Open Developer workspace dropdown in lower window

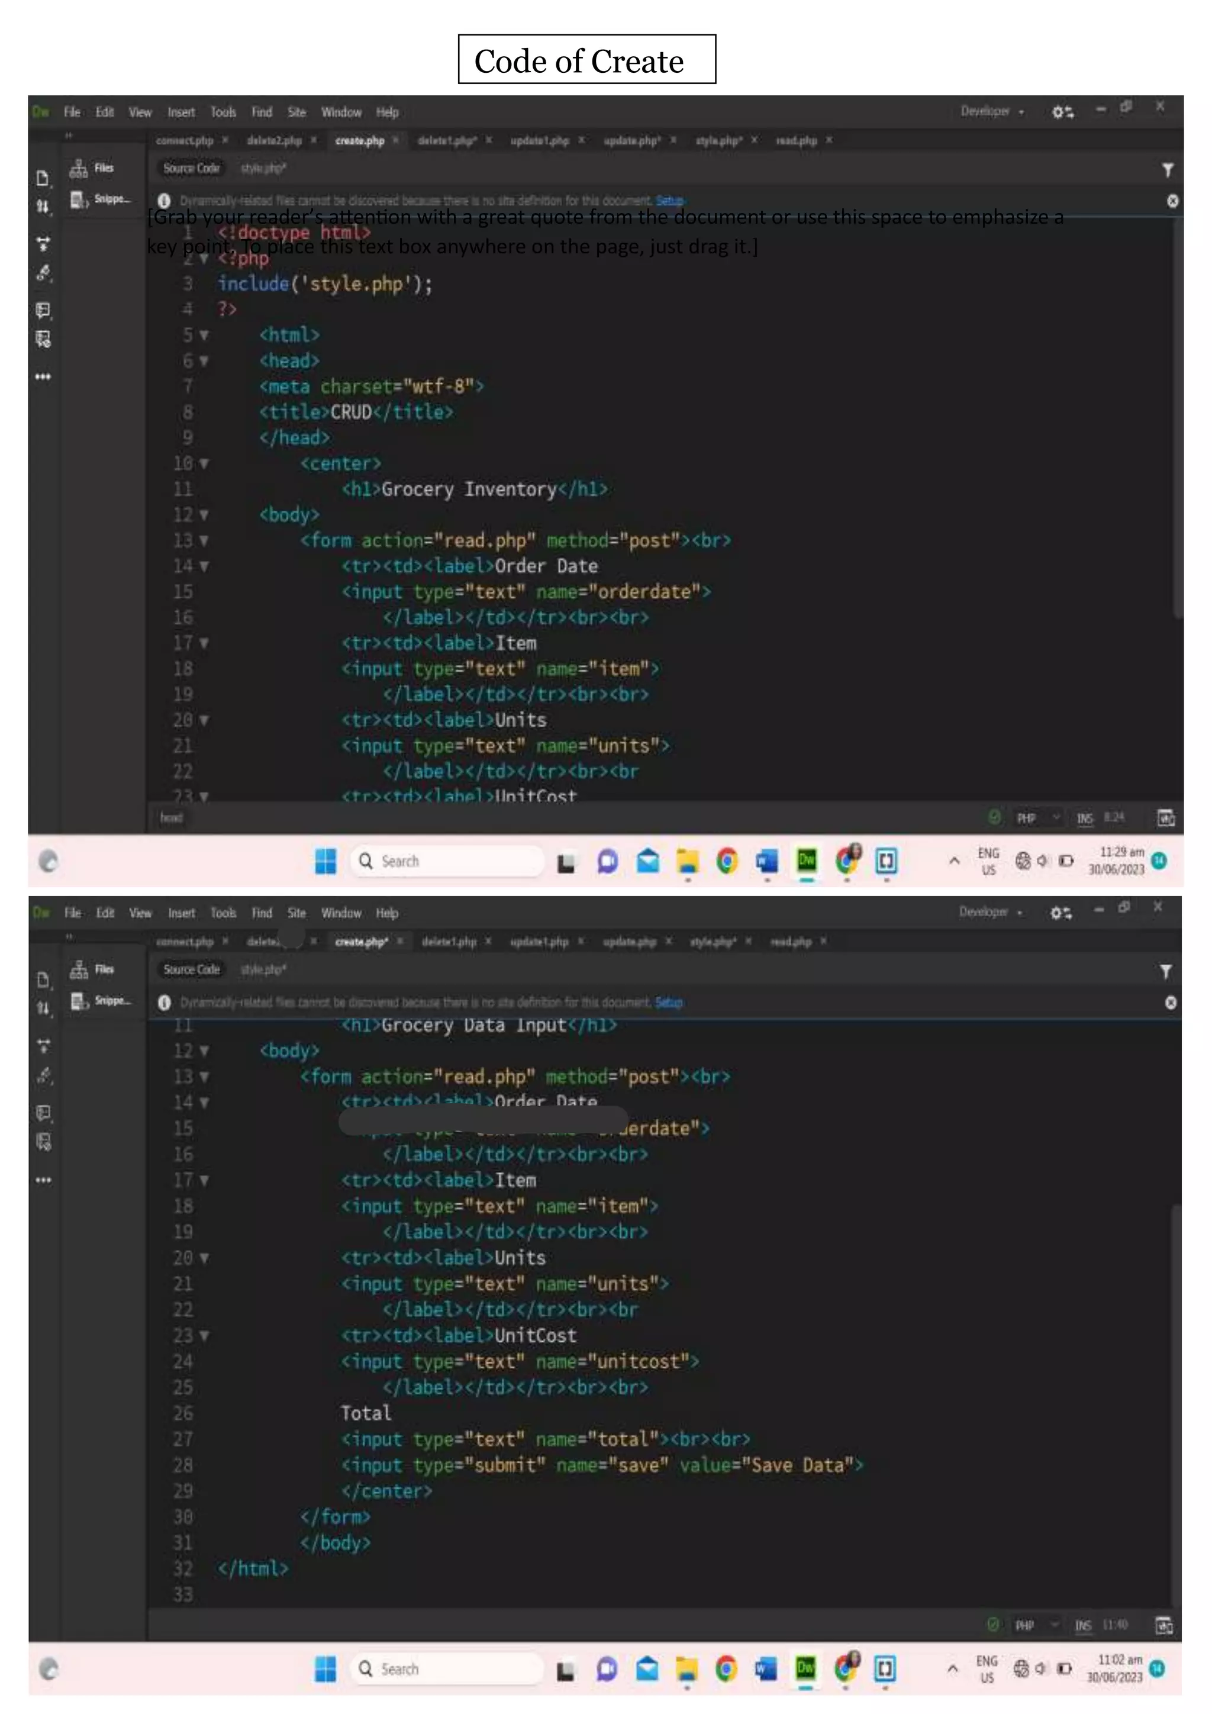[x=990, y=912]
